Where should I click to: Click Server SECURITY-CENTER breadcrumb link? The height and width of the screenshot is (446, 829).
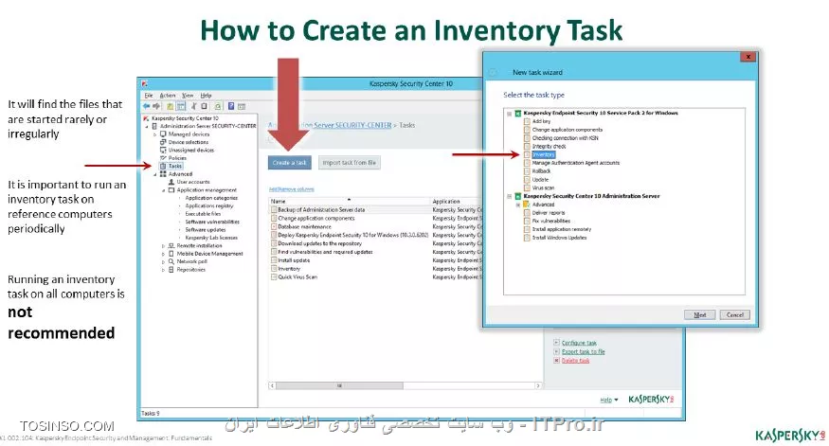click(352, 125)
